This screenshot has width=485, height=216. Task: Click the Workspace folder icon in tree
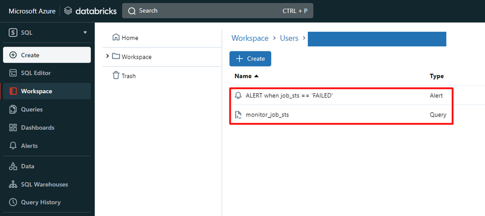point(116,57)
